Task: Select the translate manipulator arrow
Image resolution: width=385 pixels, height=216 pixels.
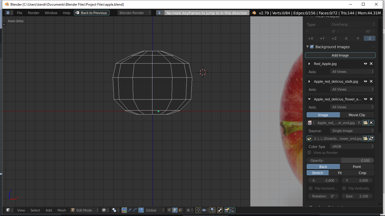Action: tap(130, 210)
